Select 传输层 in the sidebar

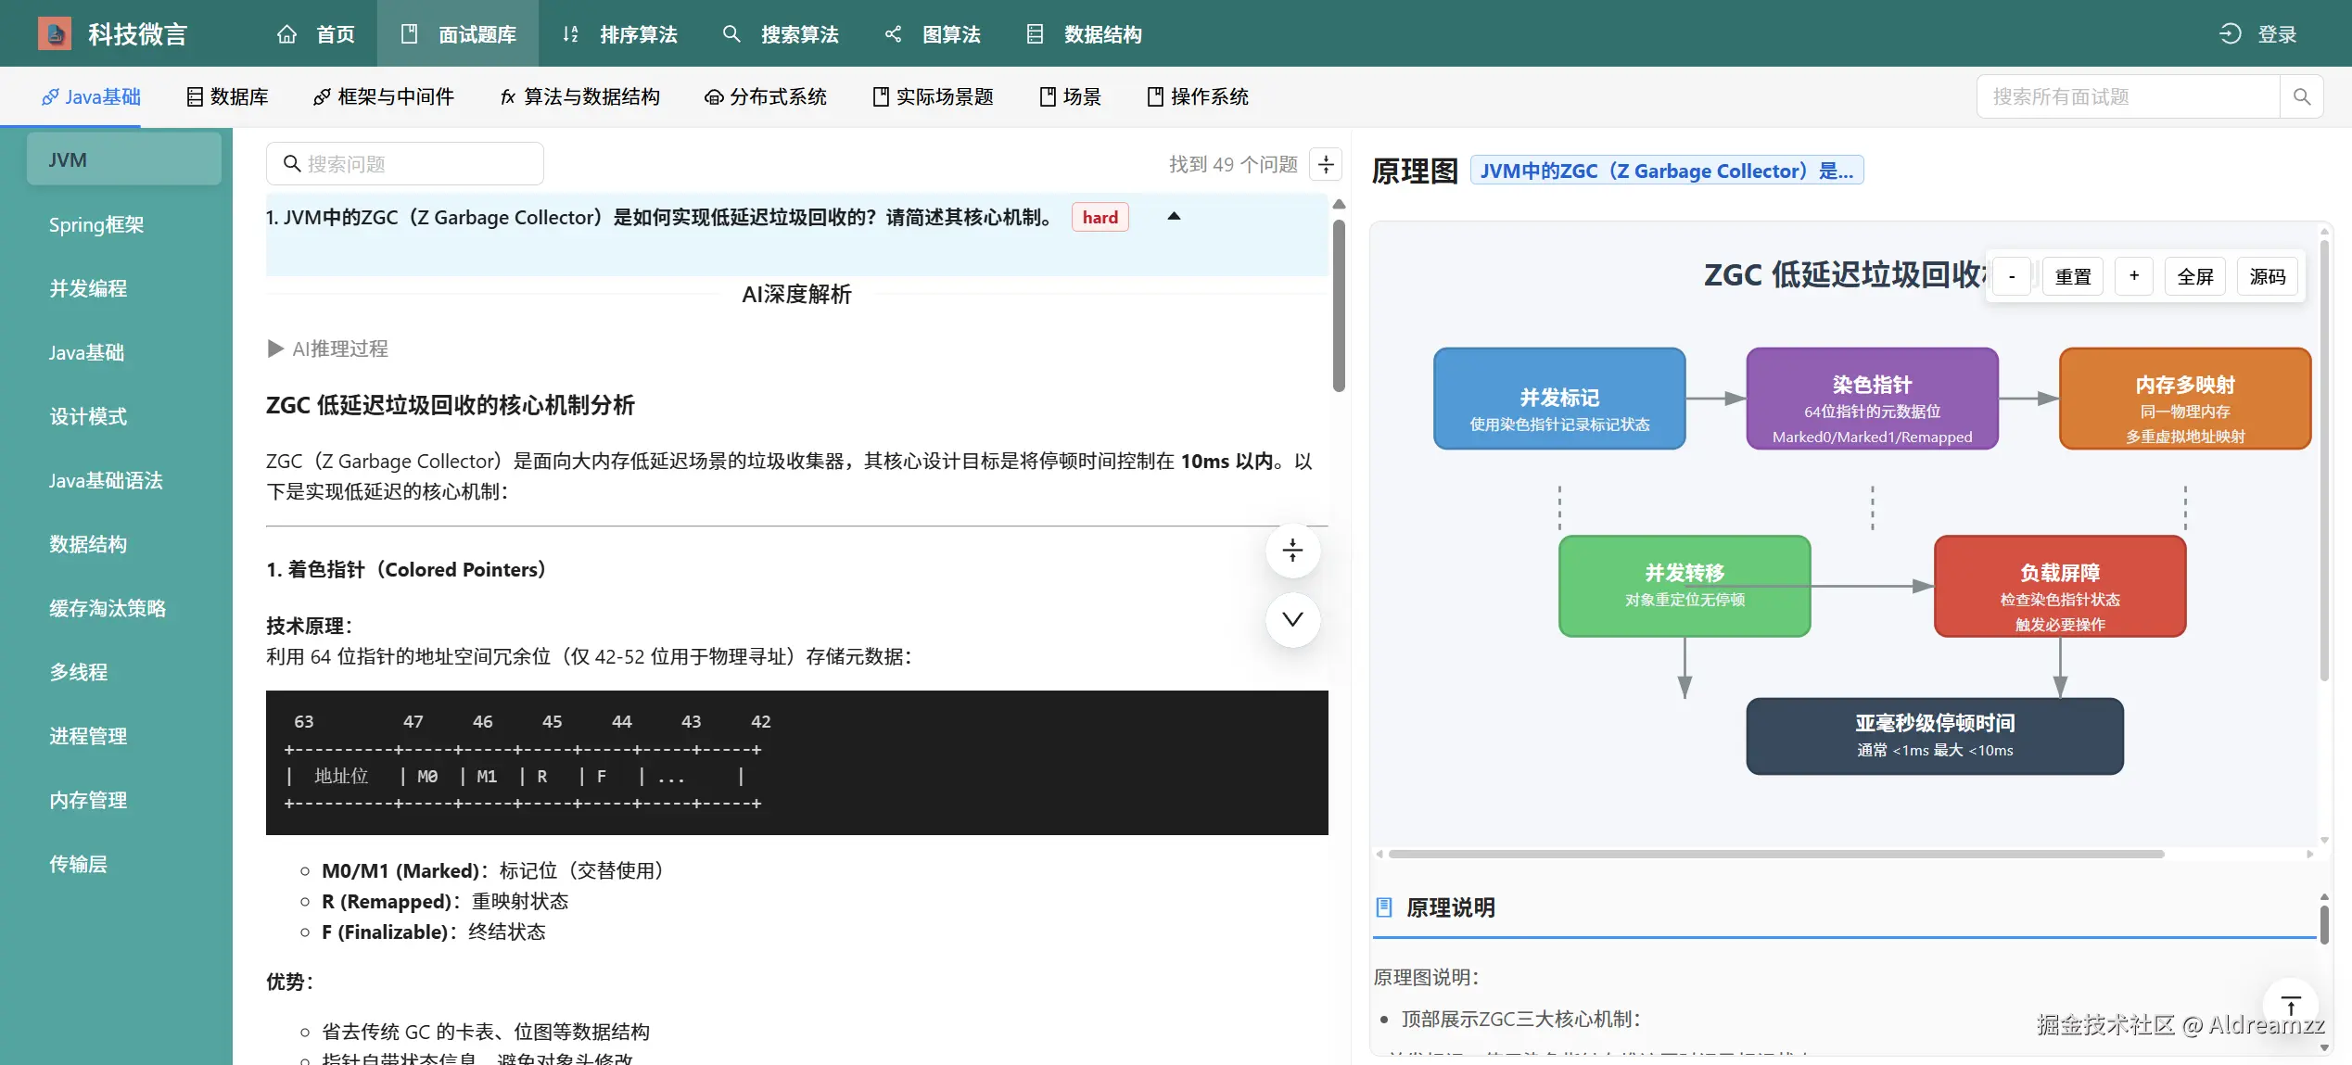click(123, 864)
